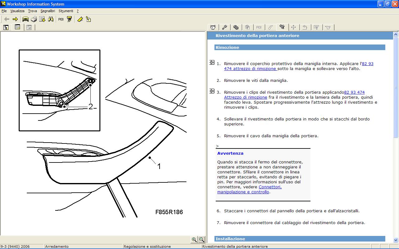This screenshot has height=249, width=399.
Task: Click the printer icon in the toolbar
Action: (x=34, y=19)
